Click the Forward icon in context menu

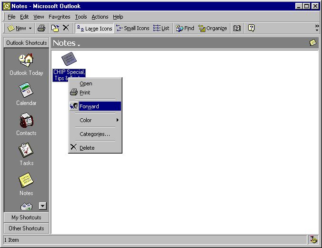[x=74, y=106]
